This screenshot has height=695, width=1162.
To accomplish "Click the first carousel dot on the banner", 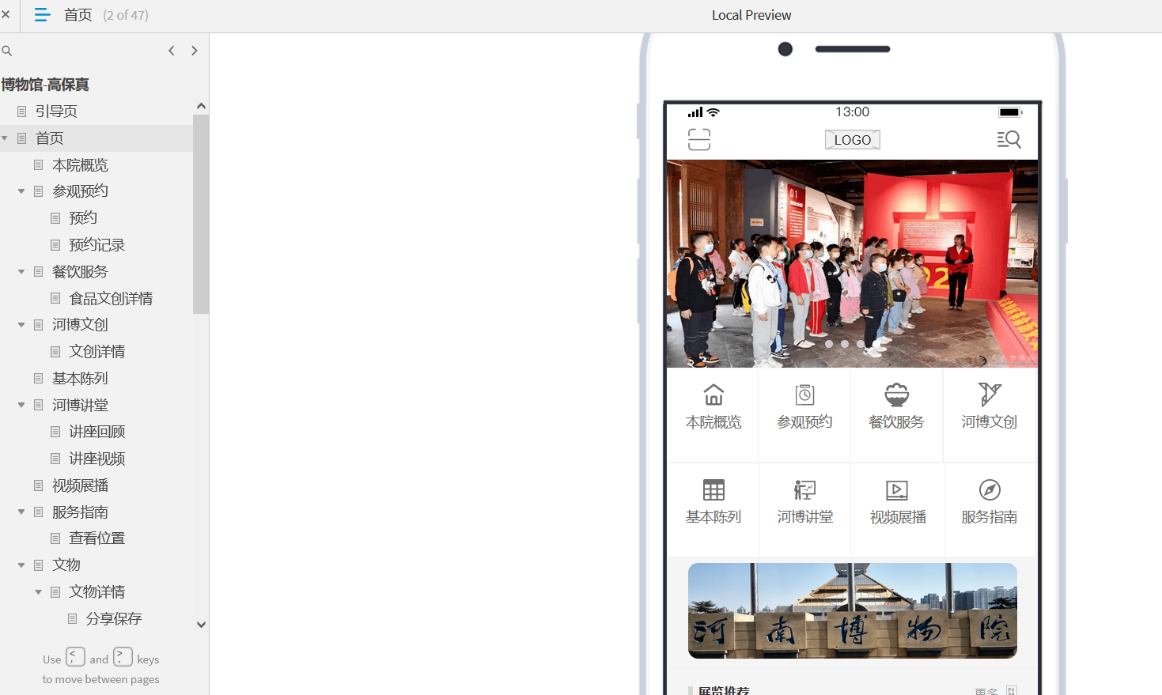I will pyautogui.click(x=829, y=344).
